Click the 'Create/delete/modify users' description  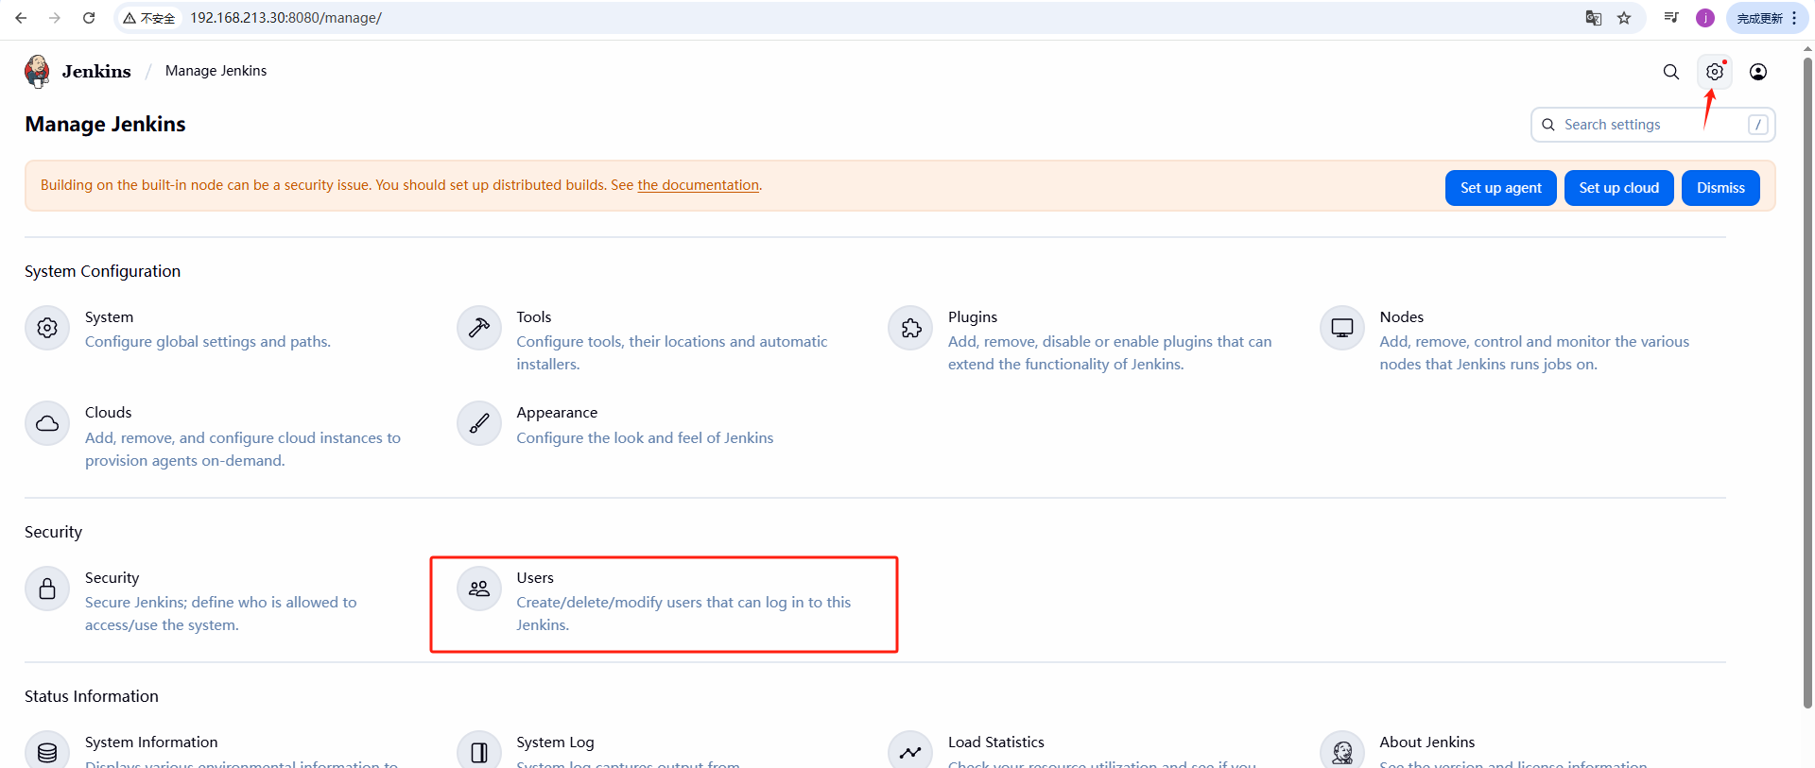pyautogui.click(x=683, y=614)
